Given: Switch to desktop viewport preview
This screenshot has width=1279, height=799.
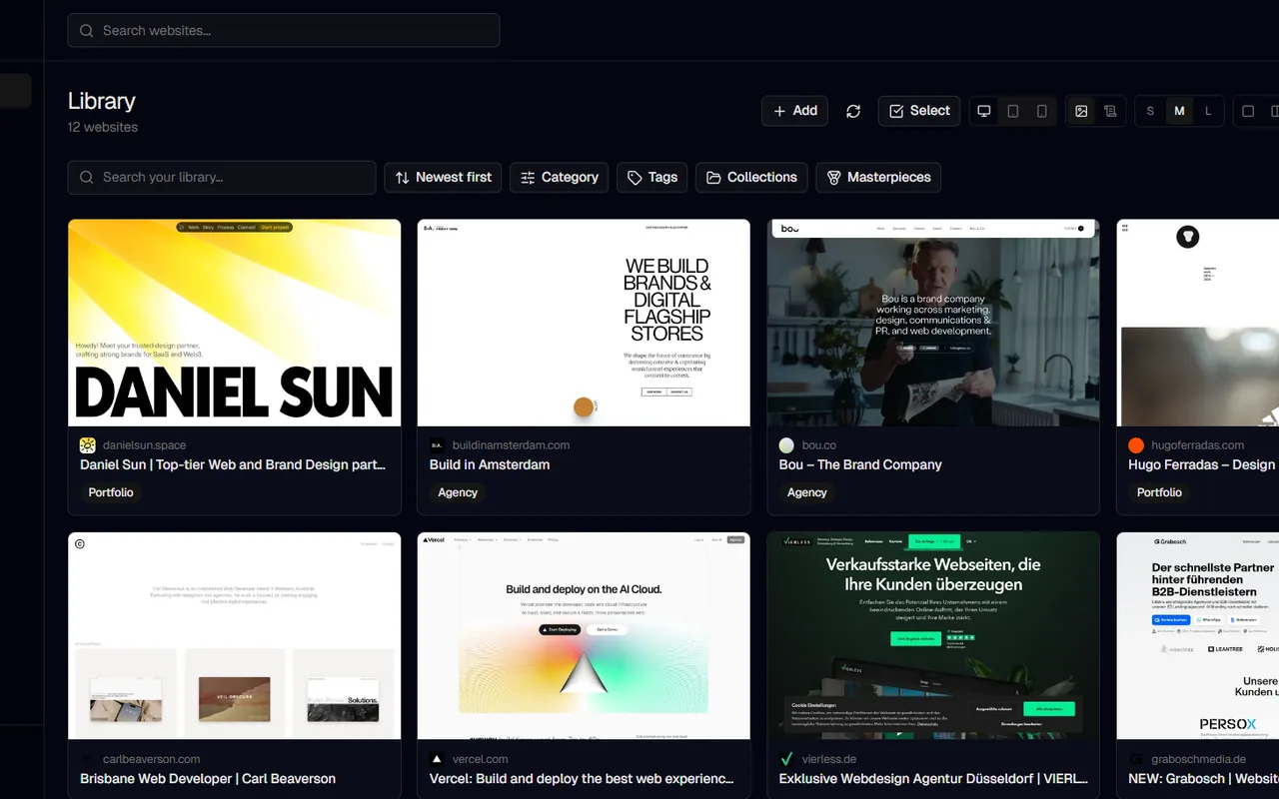Looking at the screenshot, I should (984, 111).
